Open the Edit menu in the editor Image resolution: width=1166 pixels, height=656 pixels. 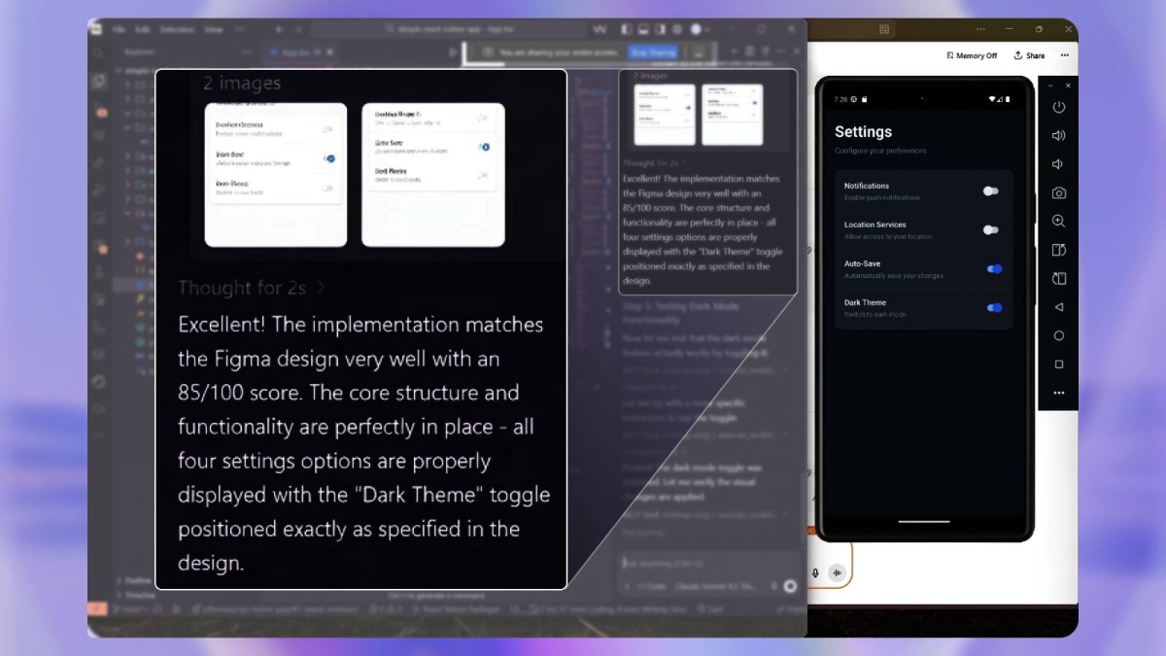(143, 29)
